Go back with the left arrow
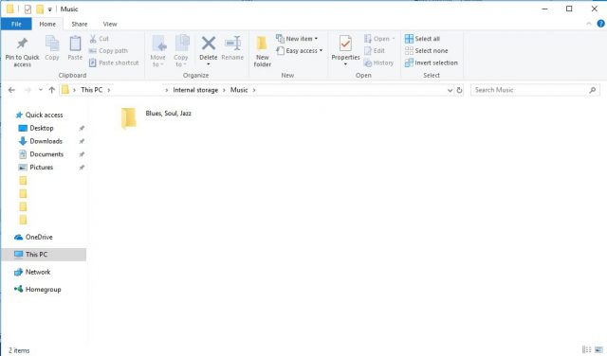 [x=11, y=90]
